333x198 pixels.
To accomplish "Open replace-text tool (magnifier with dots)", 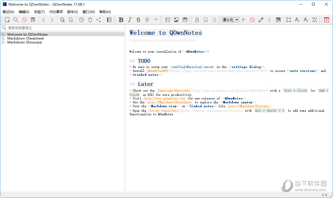I will [x=71, y=20].
